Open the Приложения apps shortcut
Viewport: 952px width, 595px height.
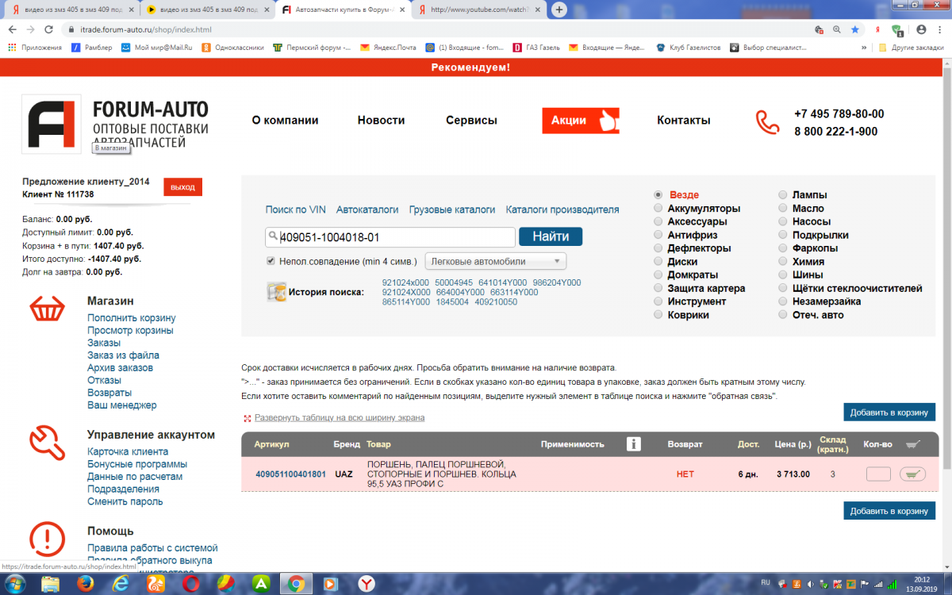pos(35,48)
